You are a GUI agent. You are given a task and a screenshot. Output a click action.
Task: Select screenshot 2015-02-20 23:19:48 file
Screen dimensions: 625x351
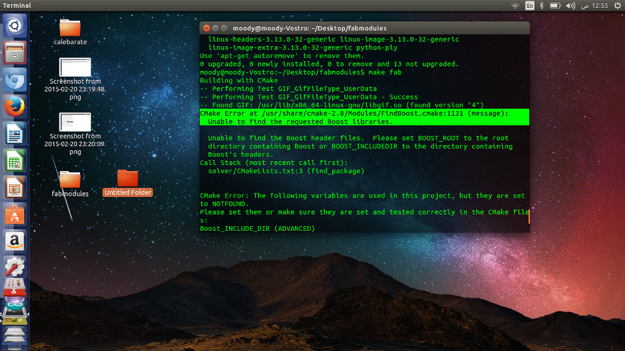[x=75, y=79]
